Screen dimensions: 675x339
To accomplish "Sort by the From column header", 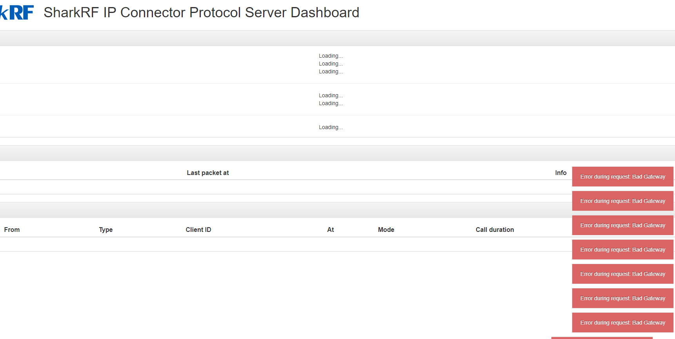I will 12,230.
